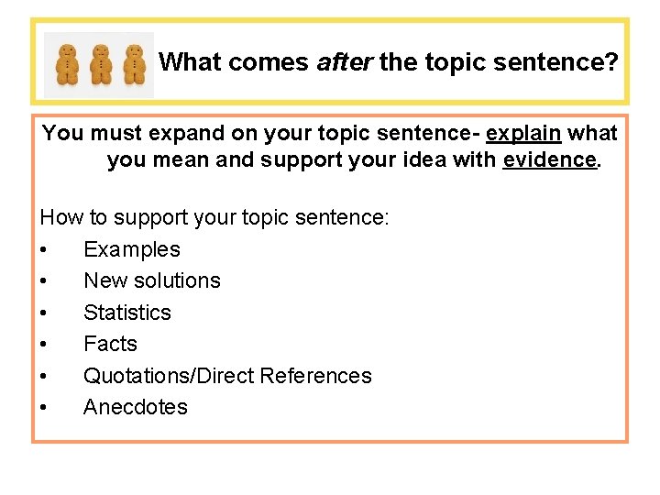Click the middle gingerbread man image
Screen dimensions: 660x495
click(100, 64)
